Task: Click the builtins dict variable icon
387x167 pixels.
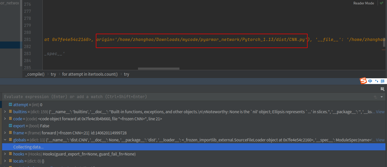Action: click(10, 112)
